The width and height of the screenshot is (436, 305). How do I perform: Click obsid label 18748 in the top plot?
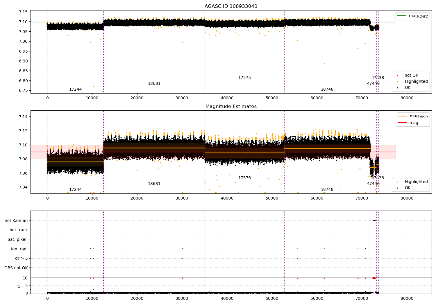(x=327, y=89)
